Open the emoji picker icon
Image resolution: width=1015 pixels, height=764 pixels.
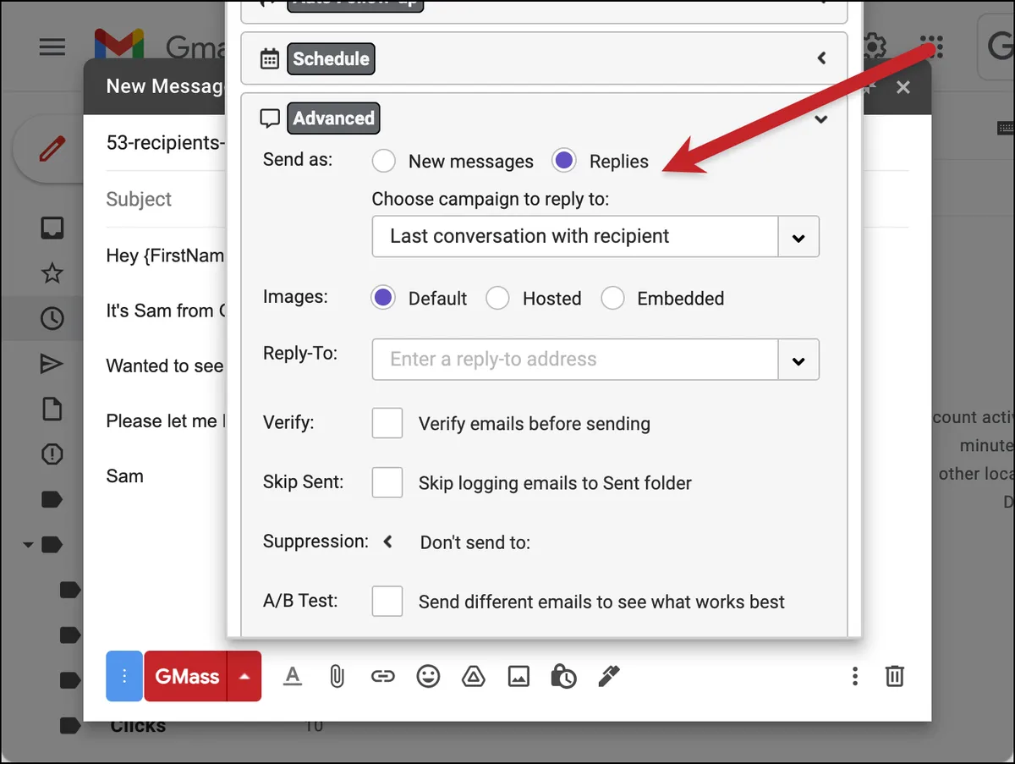(x=428, y=676)
